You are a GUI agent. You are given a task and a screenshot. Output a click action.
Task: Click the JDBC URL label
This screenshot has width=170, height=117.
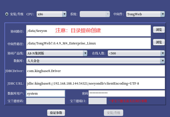tap(16, 84)
